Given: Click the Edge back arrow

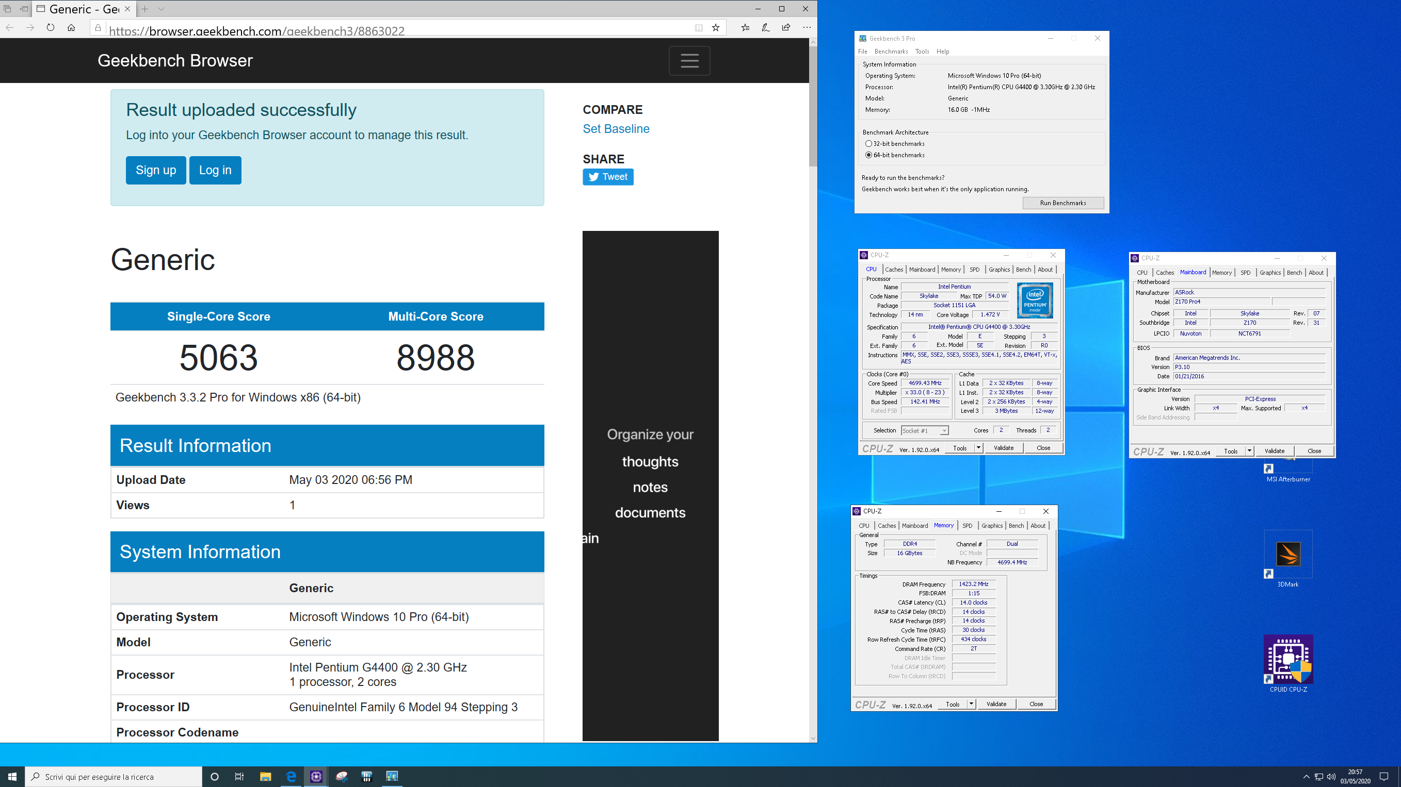Looking at the screenshot, I should click(x=10, y=28).
